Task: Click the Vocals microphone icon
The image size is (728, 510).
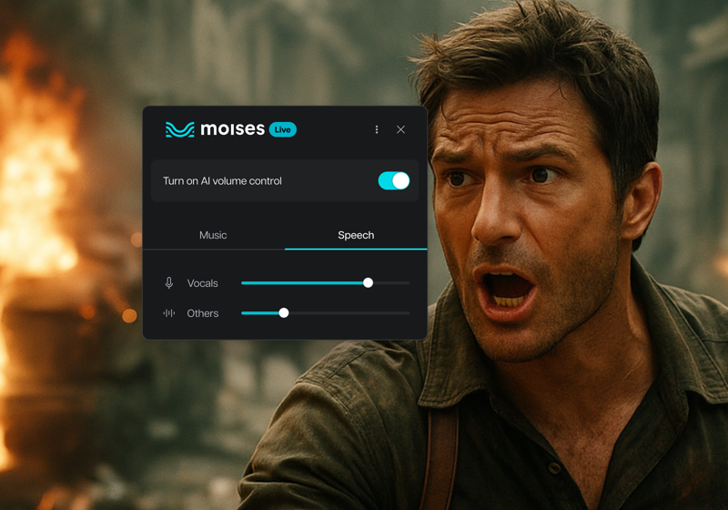Action: [169, 283]
